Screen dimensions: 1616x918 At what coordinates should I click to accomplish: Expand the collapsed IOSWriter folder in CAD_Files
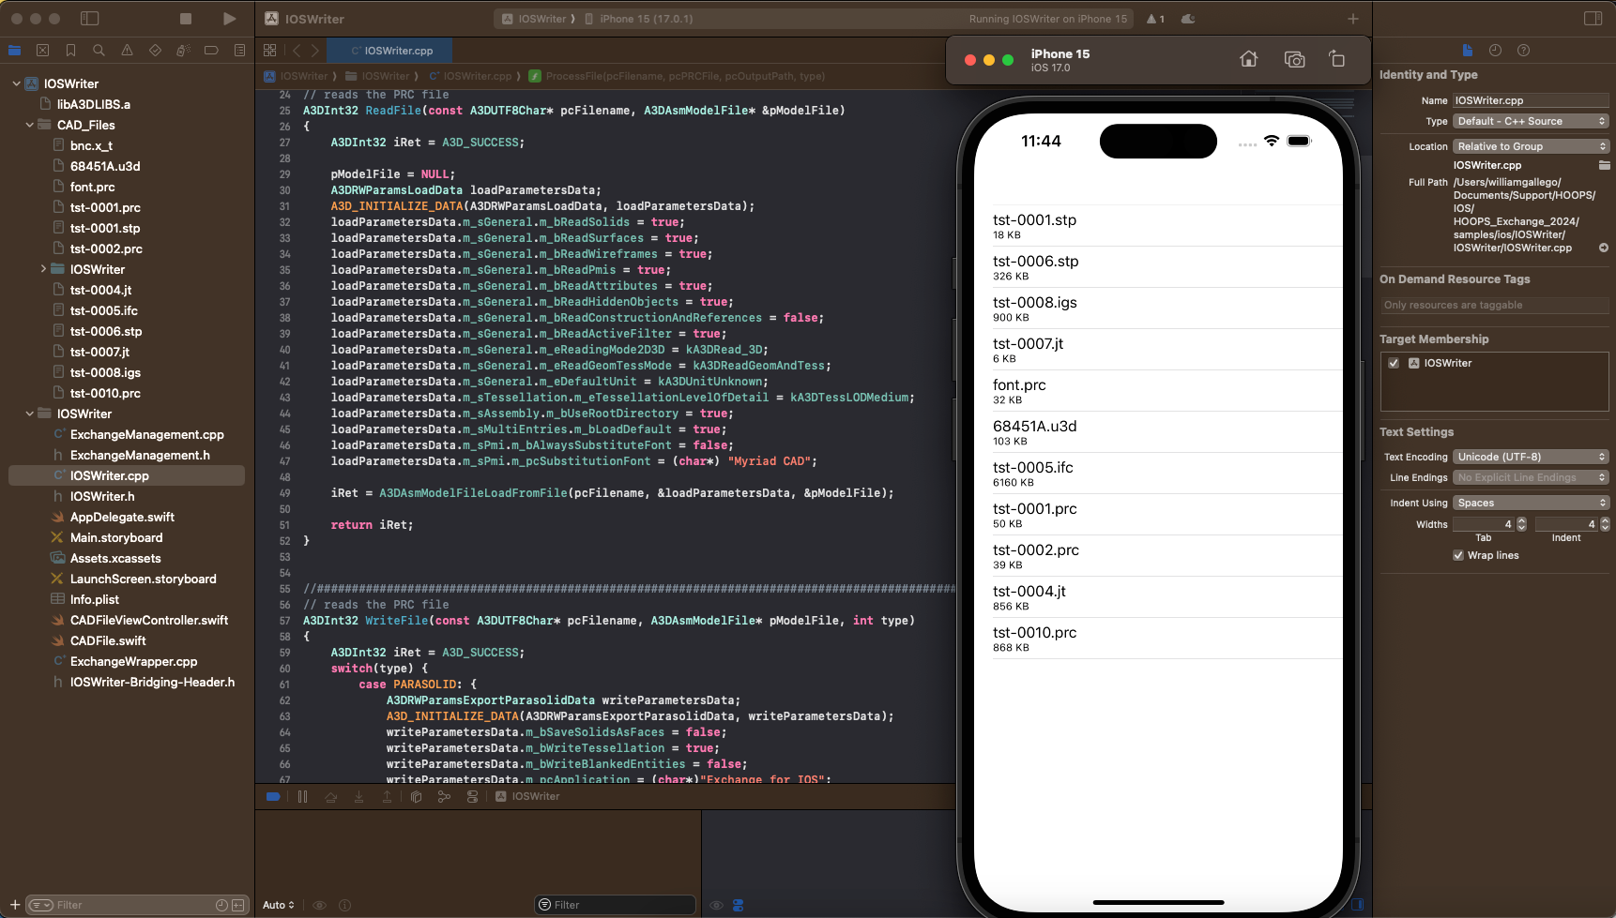(x=43, y=269)
